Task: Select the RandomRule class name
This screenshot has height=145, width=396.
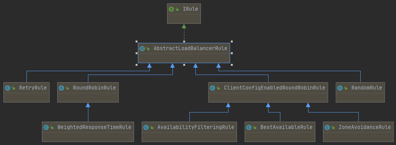Action: [367, 88]
